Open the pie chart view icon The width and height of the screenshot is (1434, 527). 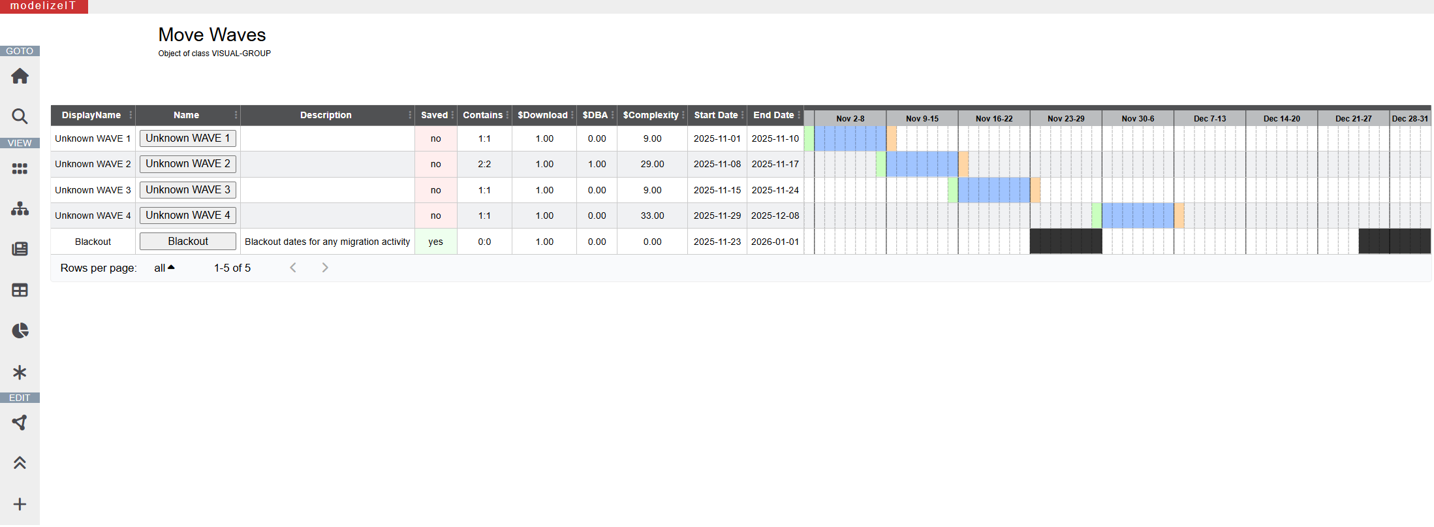20,330
